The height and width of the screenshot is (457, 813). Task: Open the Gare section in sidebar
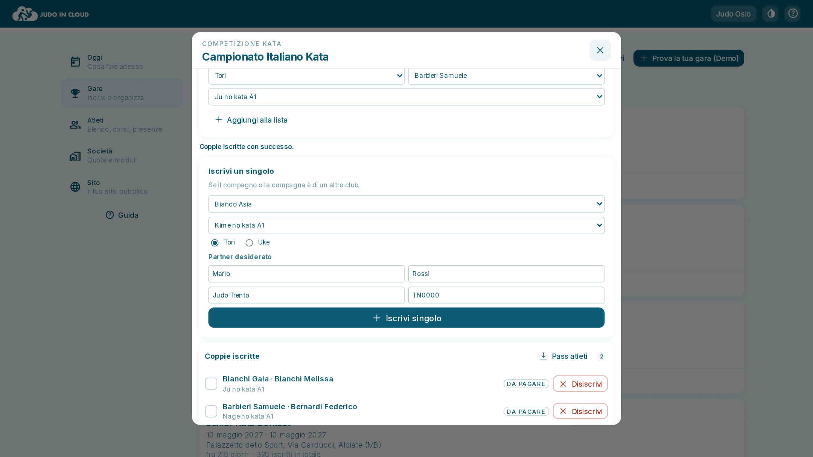click(122, 93)
